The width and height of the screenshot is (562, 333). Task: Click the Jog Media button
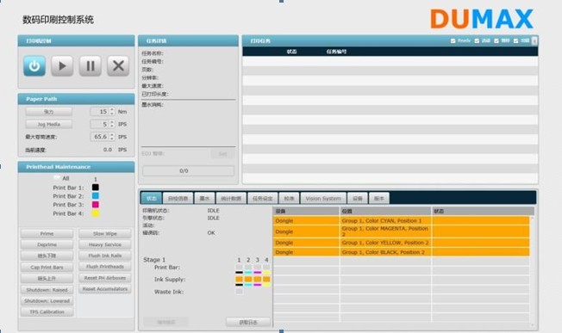tap(49, 124)
